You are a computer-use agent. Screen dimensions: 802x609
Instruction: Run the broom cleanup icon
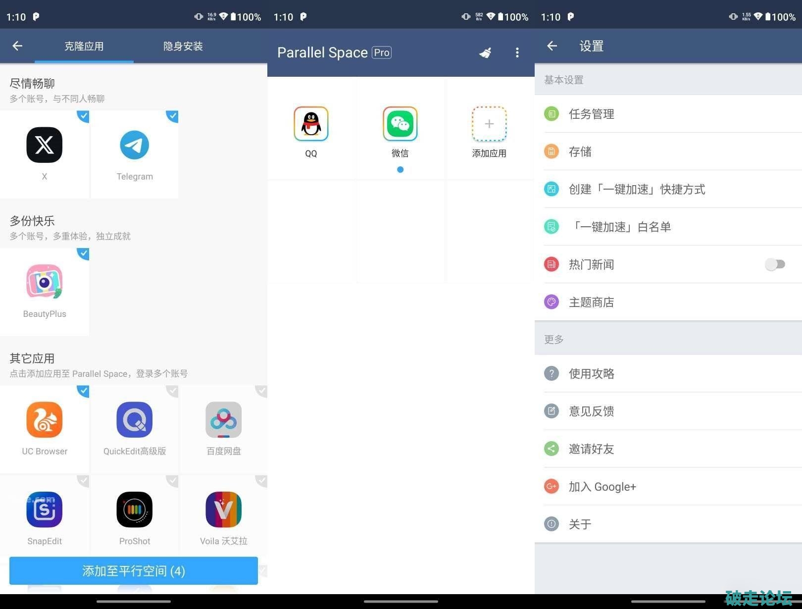click(x=485, y=52)
